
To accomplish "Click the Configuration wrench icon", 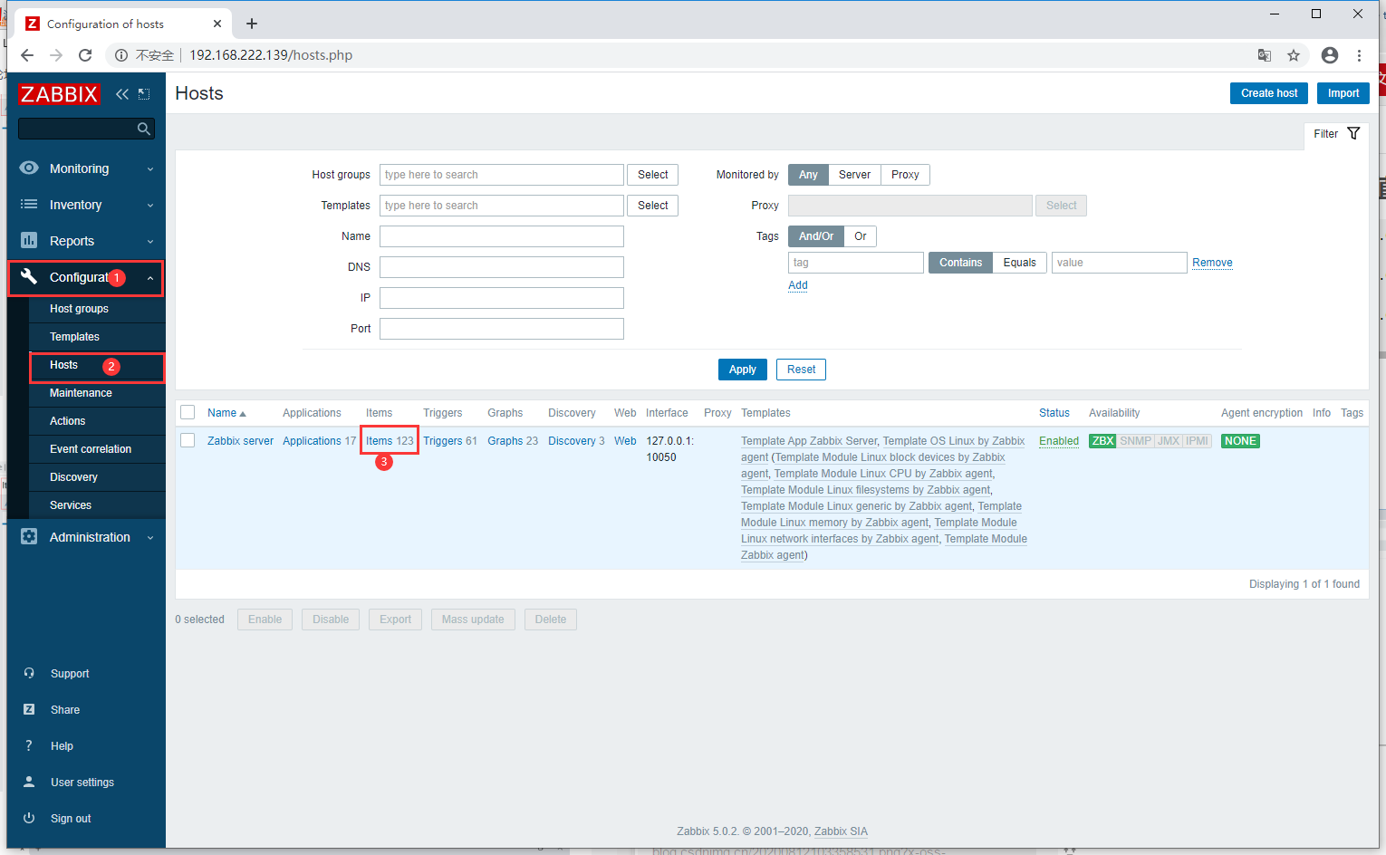I will [29, 276].
